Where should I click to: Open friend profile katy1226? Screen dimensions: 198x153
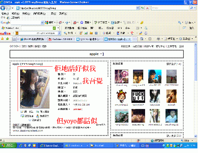coord(155,105)
